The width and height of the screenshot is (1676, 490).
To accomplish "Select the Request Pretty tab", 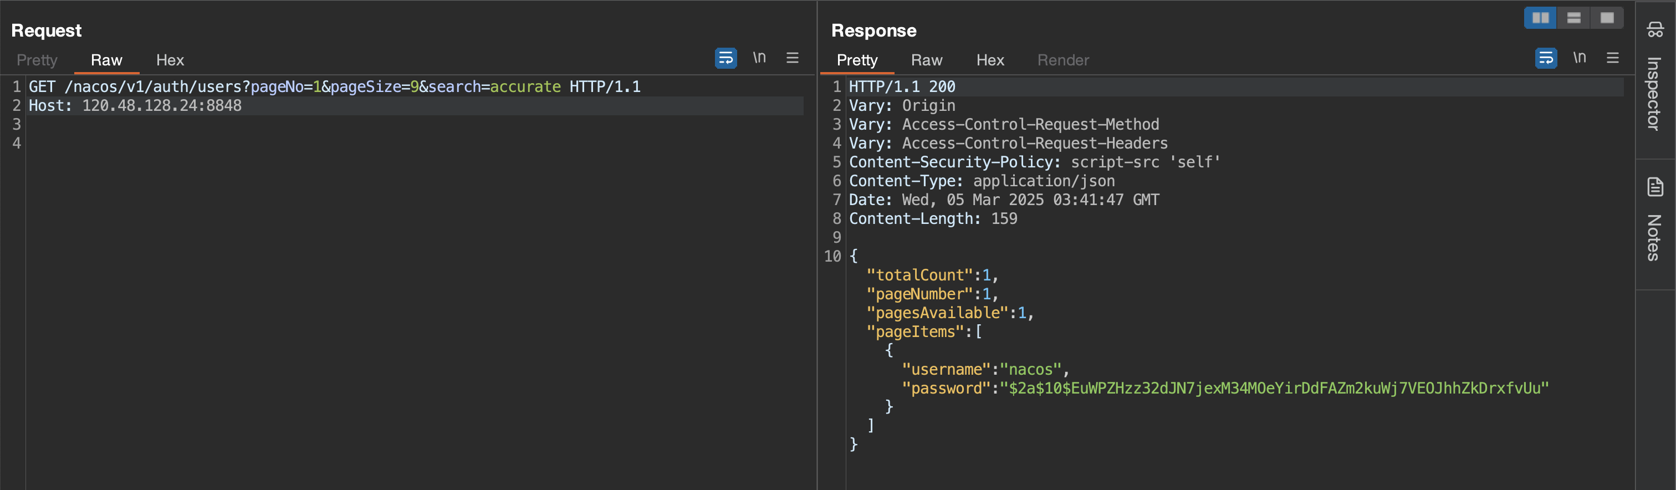I will click(37, 60).
